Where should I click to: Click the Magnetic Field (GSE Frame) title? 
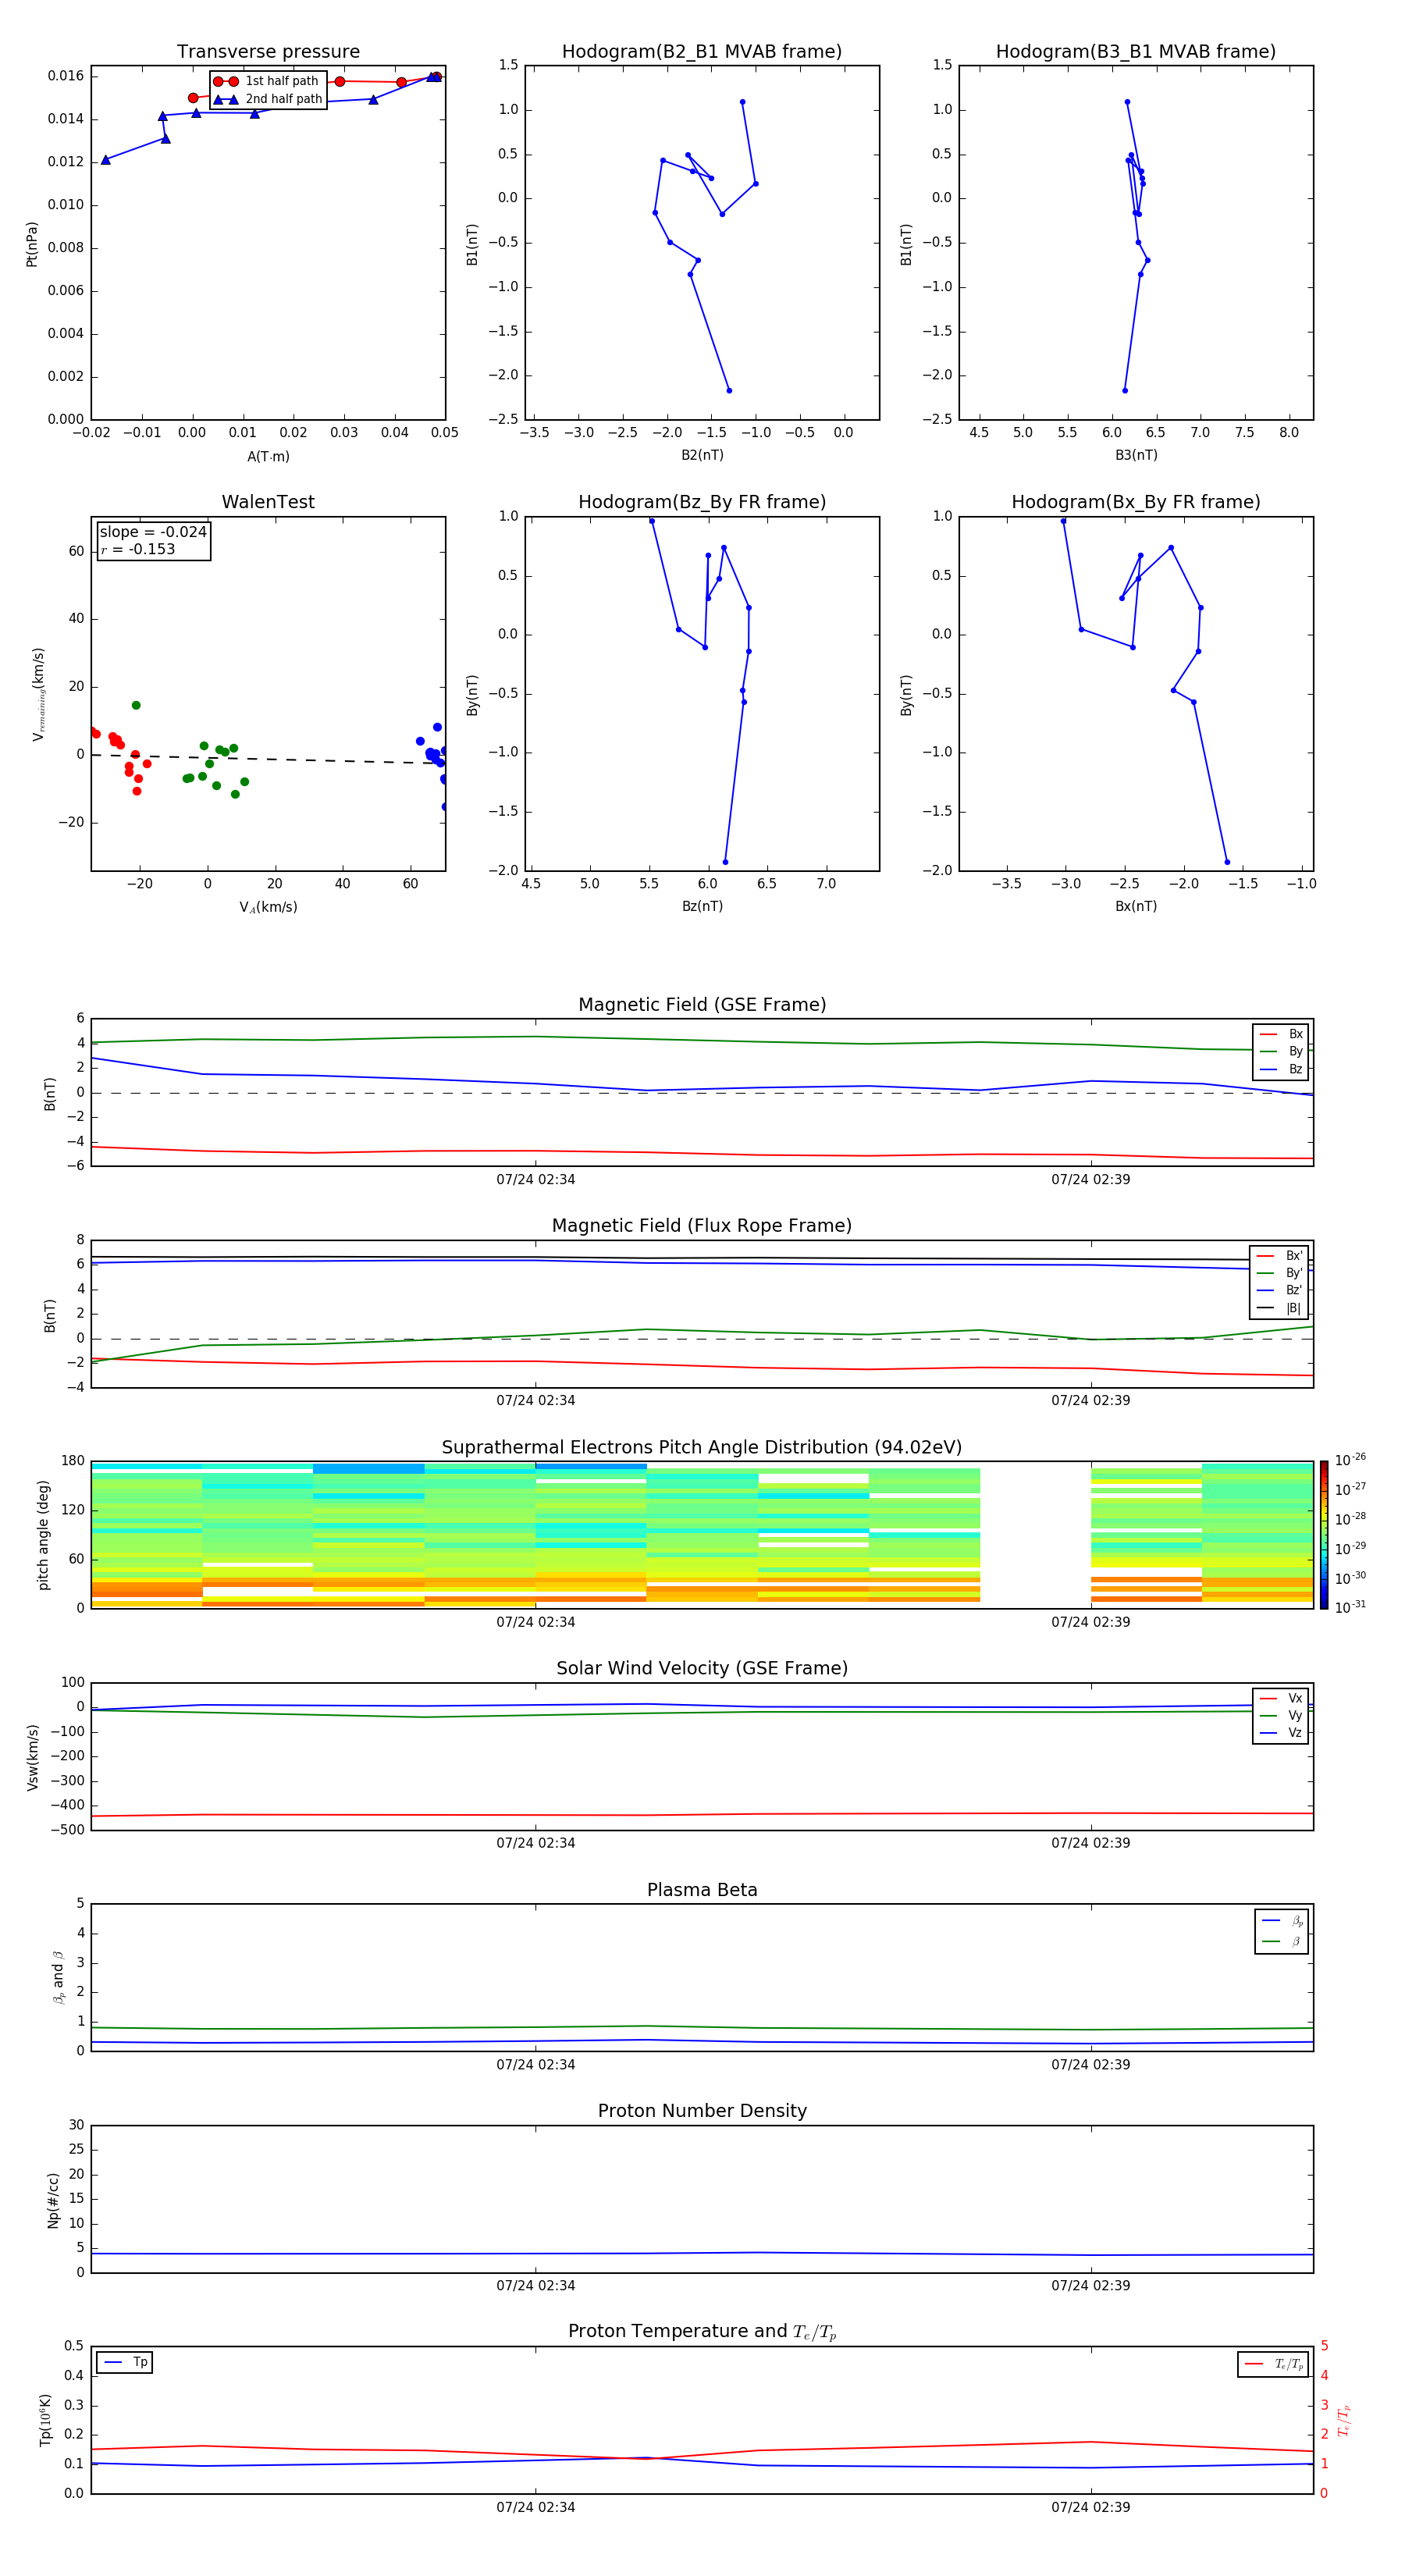pos(702,1005)
